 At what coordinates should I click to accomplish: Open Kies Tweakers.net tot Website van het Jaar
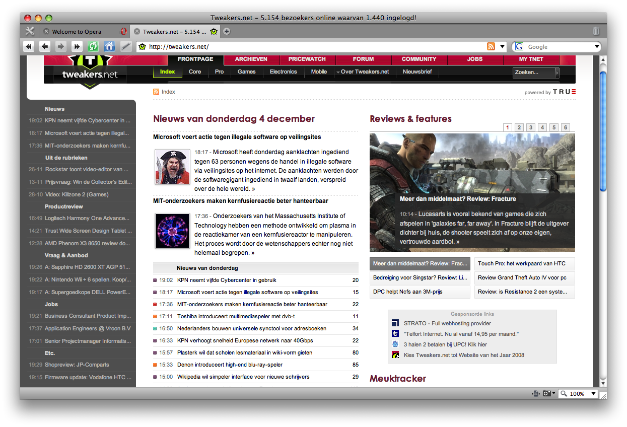[464, 355]
